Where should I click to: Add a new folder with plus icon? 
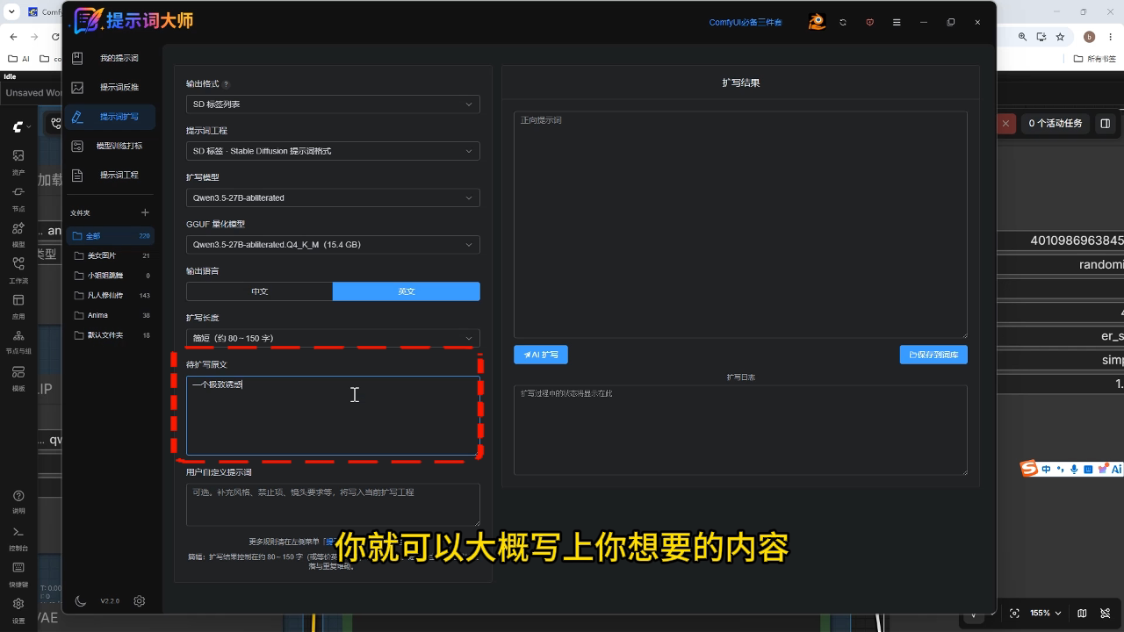145,212
